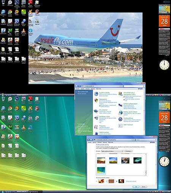Open the Zobrazit menu in Control Panel
Viewport: 171px width, 193px height.
(x=87, y=89)
